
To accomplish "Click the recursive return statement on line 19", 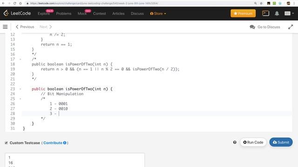I will pyautogui.click(x=110, y=69).
